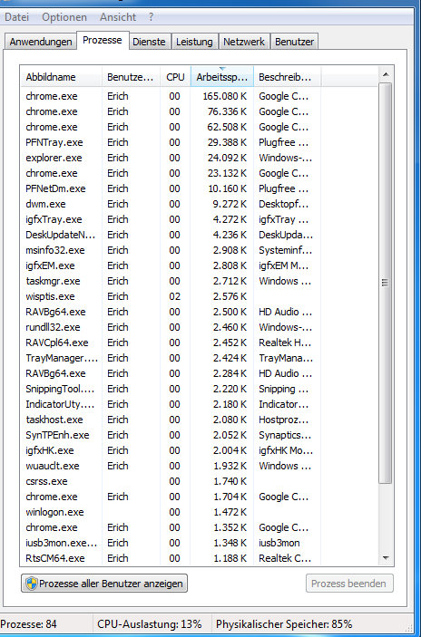Select the DeskUpdateN... process row
The width and height of the screenshot is (421, 637).
(x=199, y=236)
